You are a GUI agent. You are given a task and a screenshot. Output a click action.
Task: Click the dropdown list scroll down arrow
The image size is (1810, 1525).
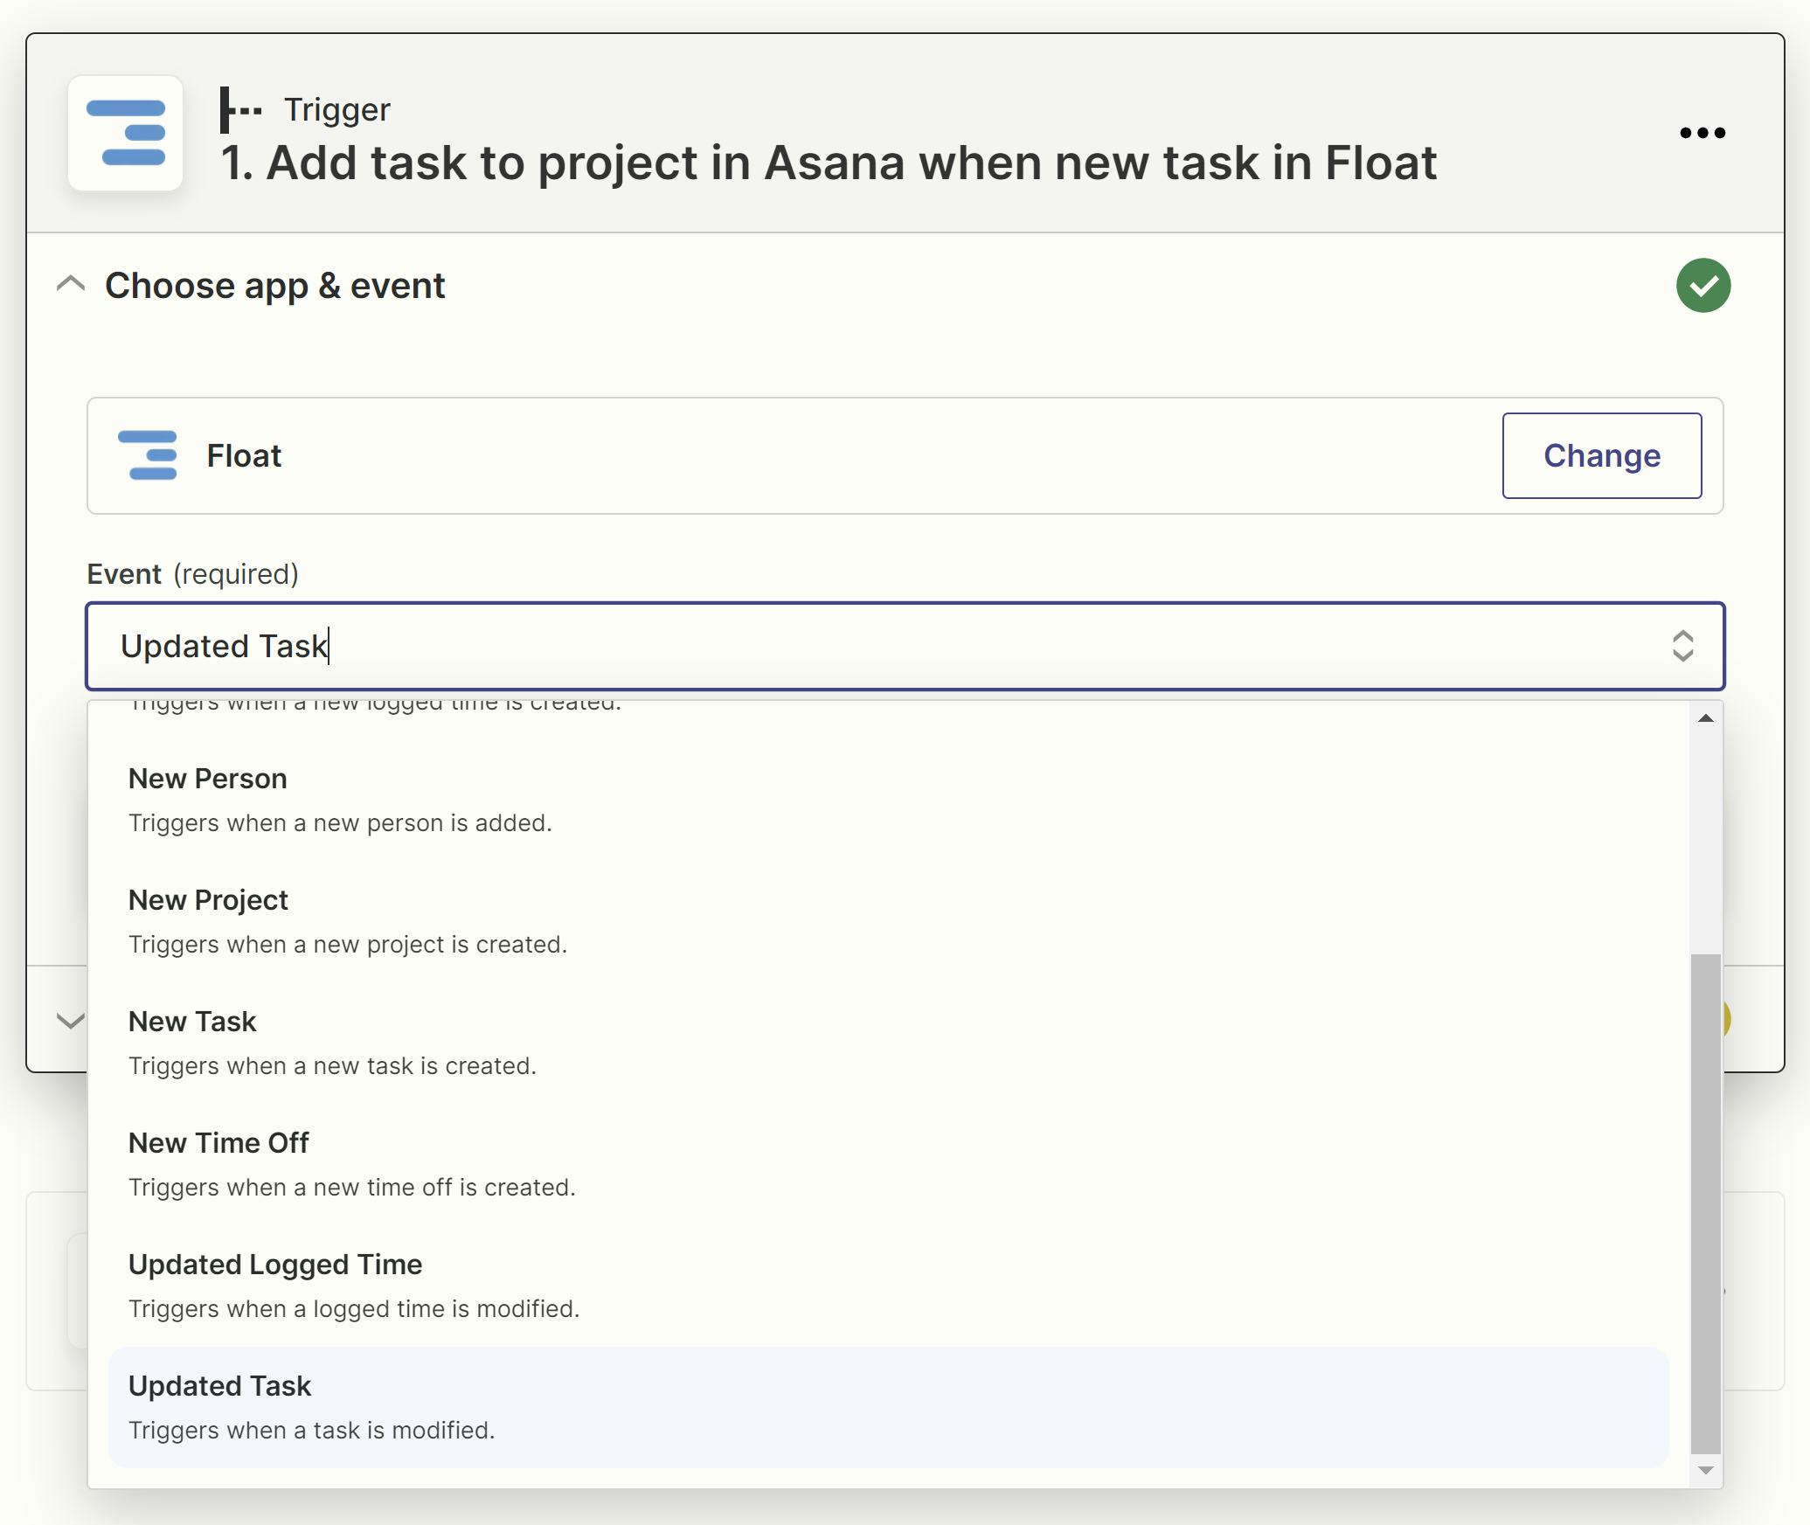coord(1705,1470)
